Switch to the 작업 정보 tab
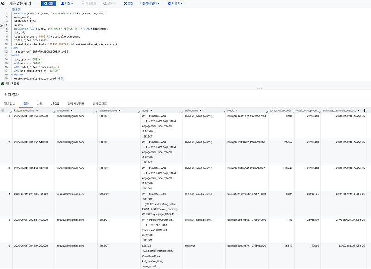The width and height of the screenshot is (371, 269). tap(9, 104)
